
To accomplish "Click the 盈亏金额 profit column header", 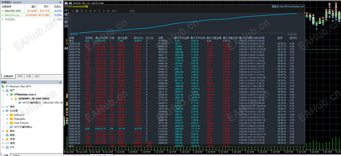I will click(122, 38).
